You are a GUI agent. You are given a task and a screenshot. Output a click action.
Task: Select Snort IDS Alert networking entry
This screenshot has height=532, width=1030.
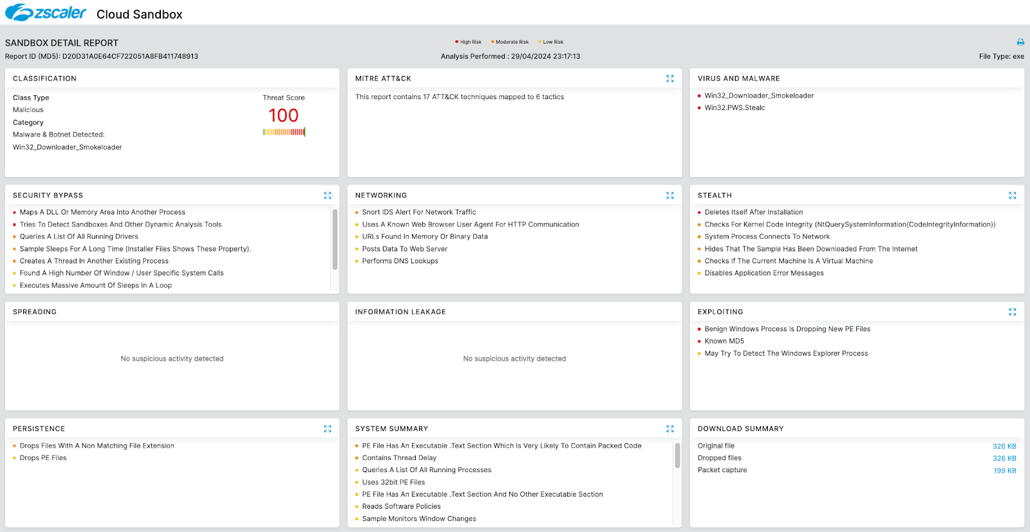[418, 212]
